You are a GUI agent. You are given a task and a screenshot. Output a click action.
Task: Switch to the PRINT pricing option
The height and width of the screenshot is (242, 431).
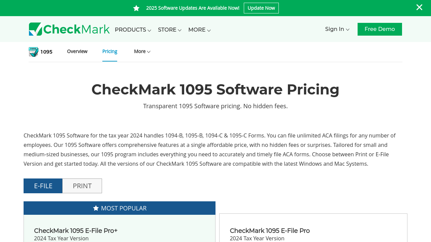pos(82,186)
